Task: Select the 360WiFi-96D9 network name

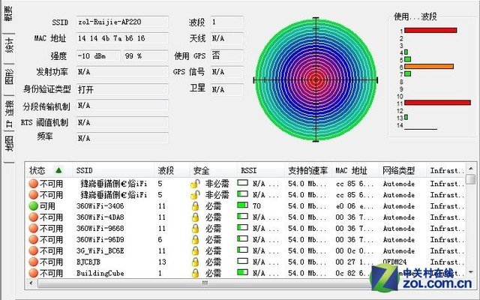Action: pos(100,240)
